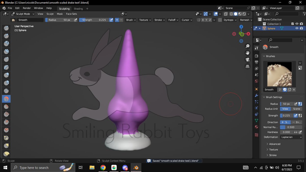306x172 pixels.
Task: Open the Modifier properties wrench icon
Action: coord(257,95)
